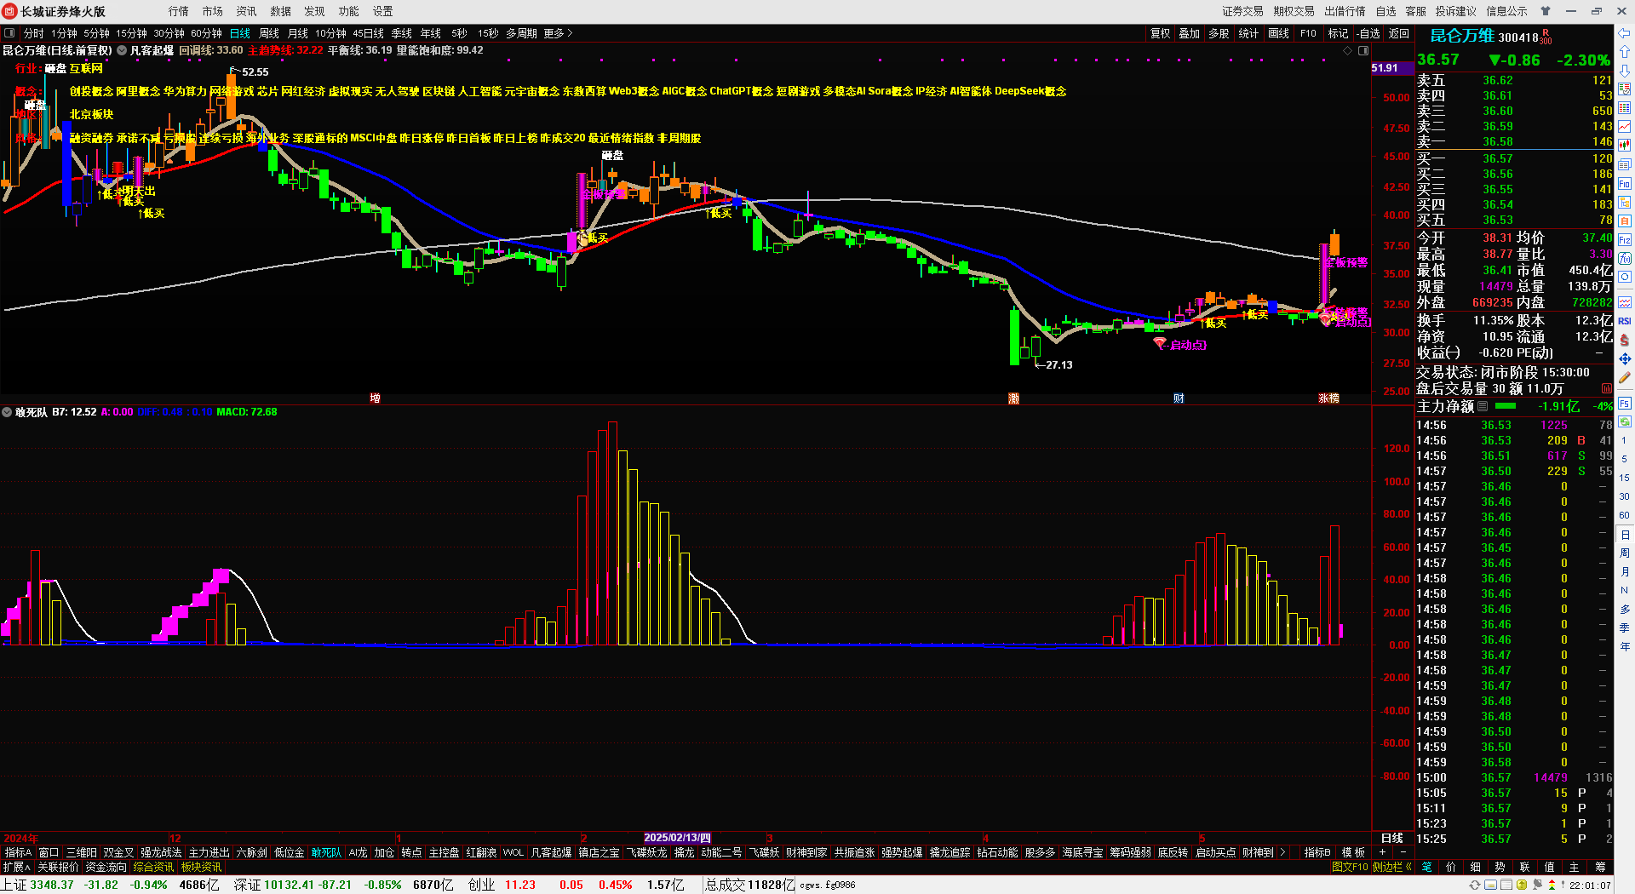
Task: Click the FS icon in right sidebar
Action: tap(1625, 403)
